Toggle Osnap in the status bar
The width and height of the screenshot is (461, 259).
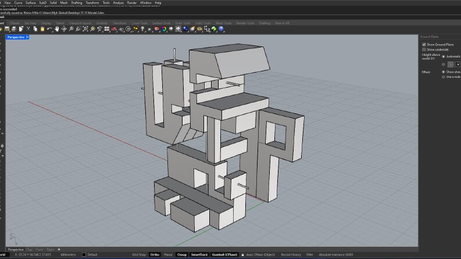click(x=182, y=254)
